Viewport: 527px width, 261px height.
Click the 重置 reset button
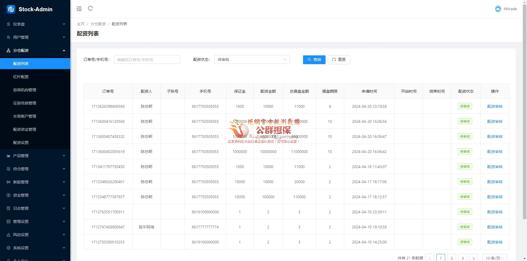339,59
